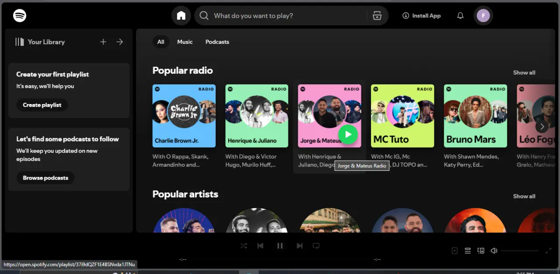
Task: Skip to previous track
Action: [260, 246]
